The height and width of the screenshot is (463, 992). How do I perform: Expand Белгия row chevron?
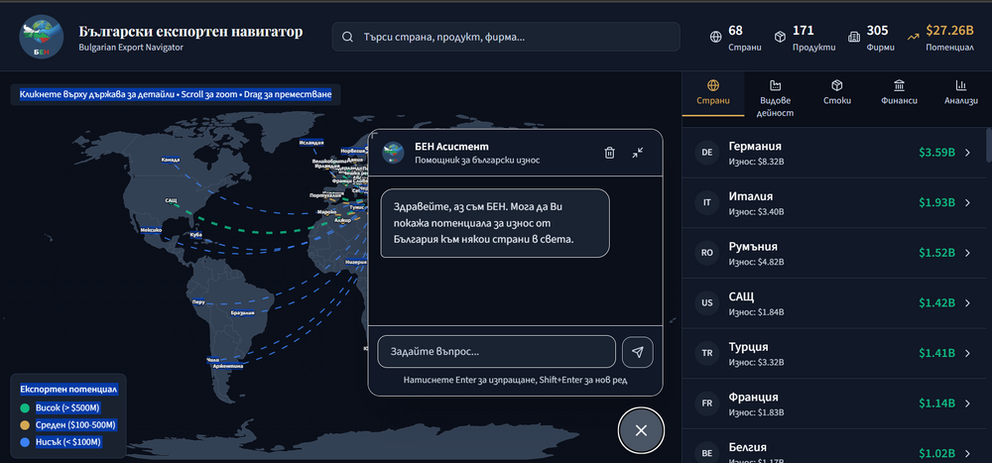click(x=967, y=453)
